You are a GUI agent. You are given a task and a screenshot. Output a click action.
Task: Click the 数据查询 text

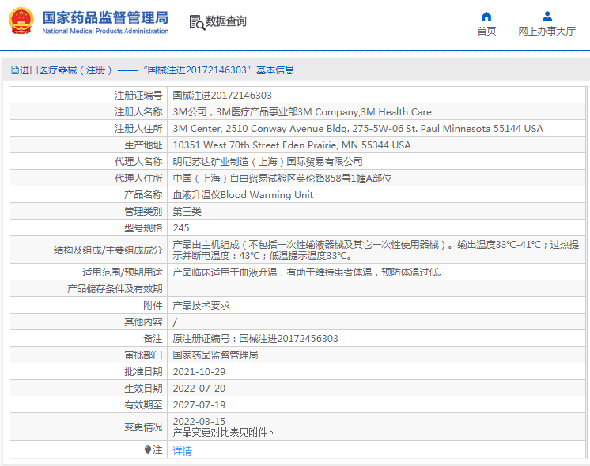[x=225, y=22]
